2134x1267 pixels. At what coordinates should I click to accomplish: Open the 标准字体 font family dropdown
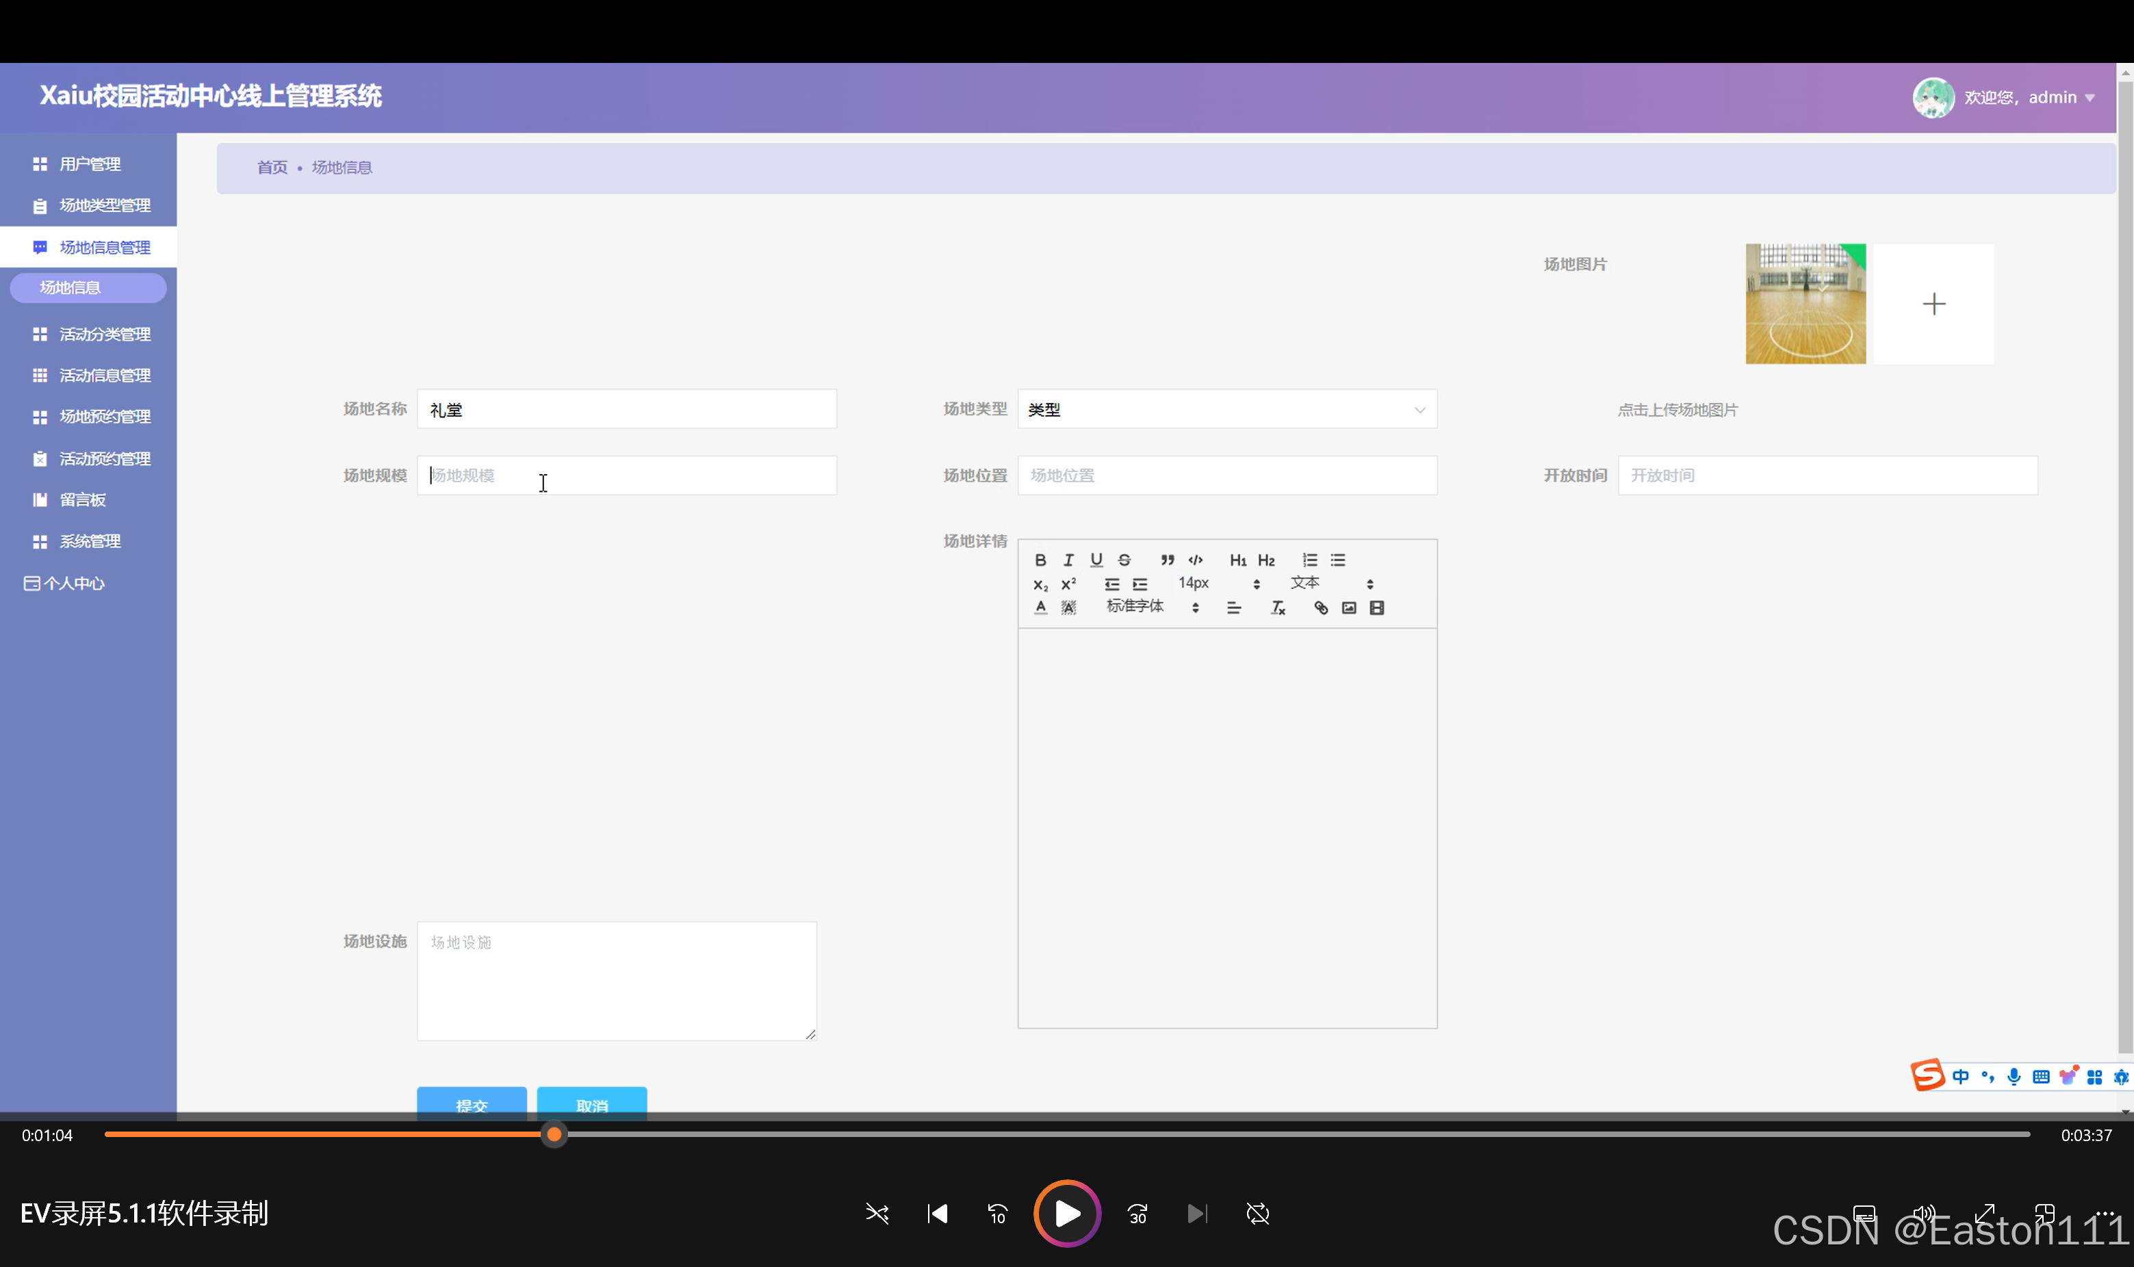pyautogui.click(x=1153, y=607)
